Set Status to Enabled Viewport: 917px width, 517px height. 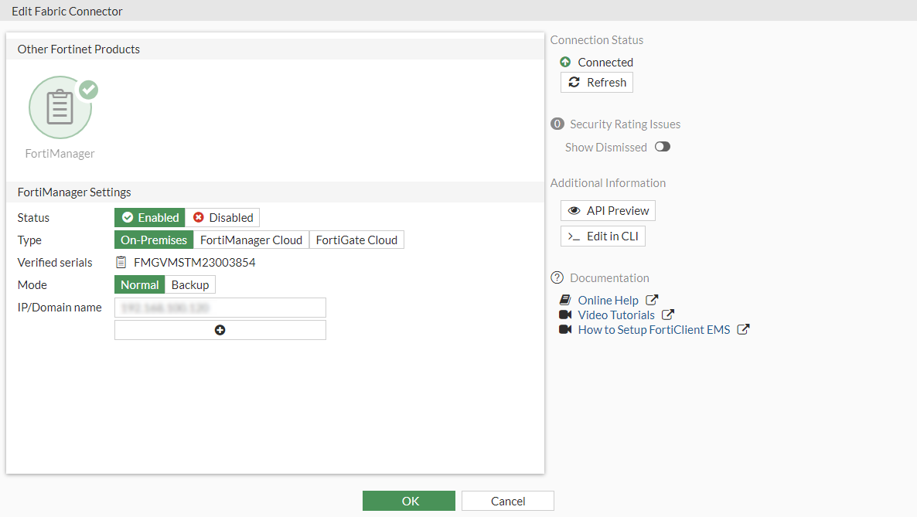(x=150, y=218)
